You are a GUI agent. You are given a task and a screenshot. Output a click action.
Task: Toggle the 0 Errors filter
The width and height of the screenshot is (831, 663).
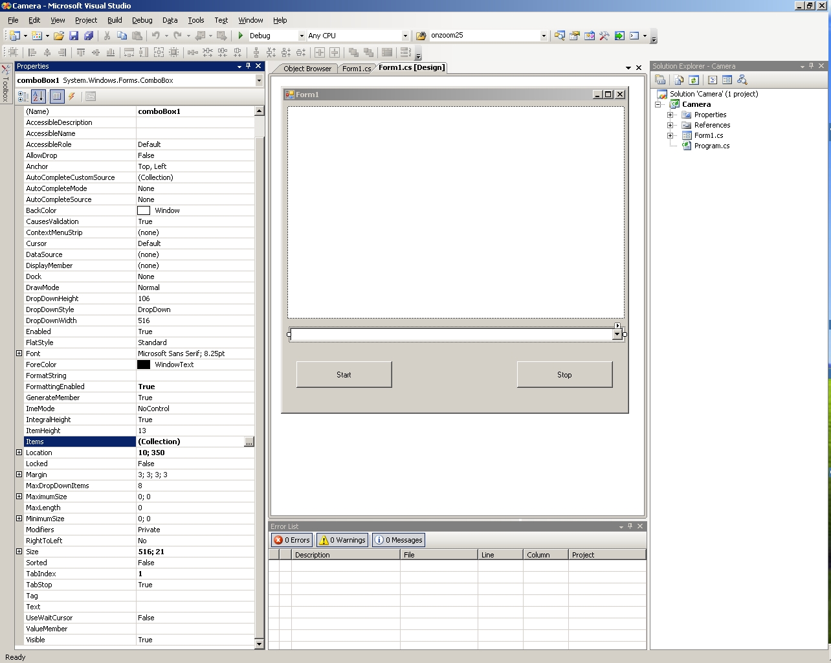[293, 540]
